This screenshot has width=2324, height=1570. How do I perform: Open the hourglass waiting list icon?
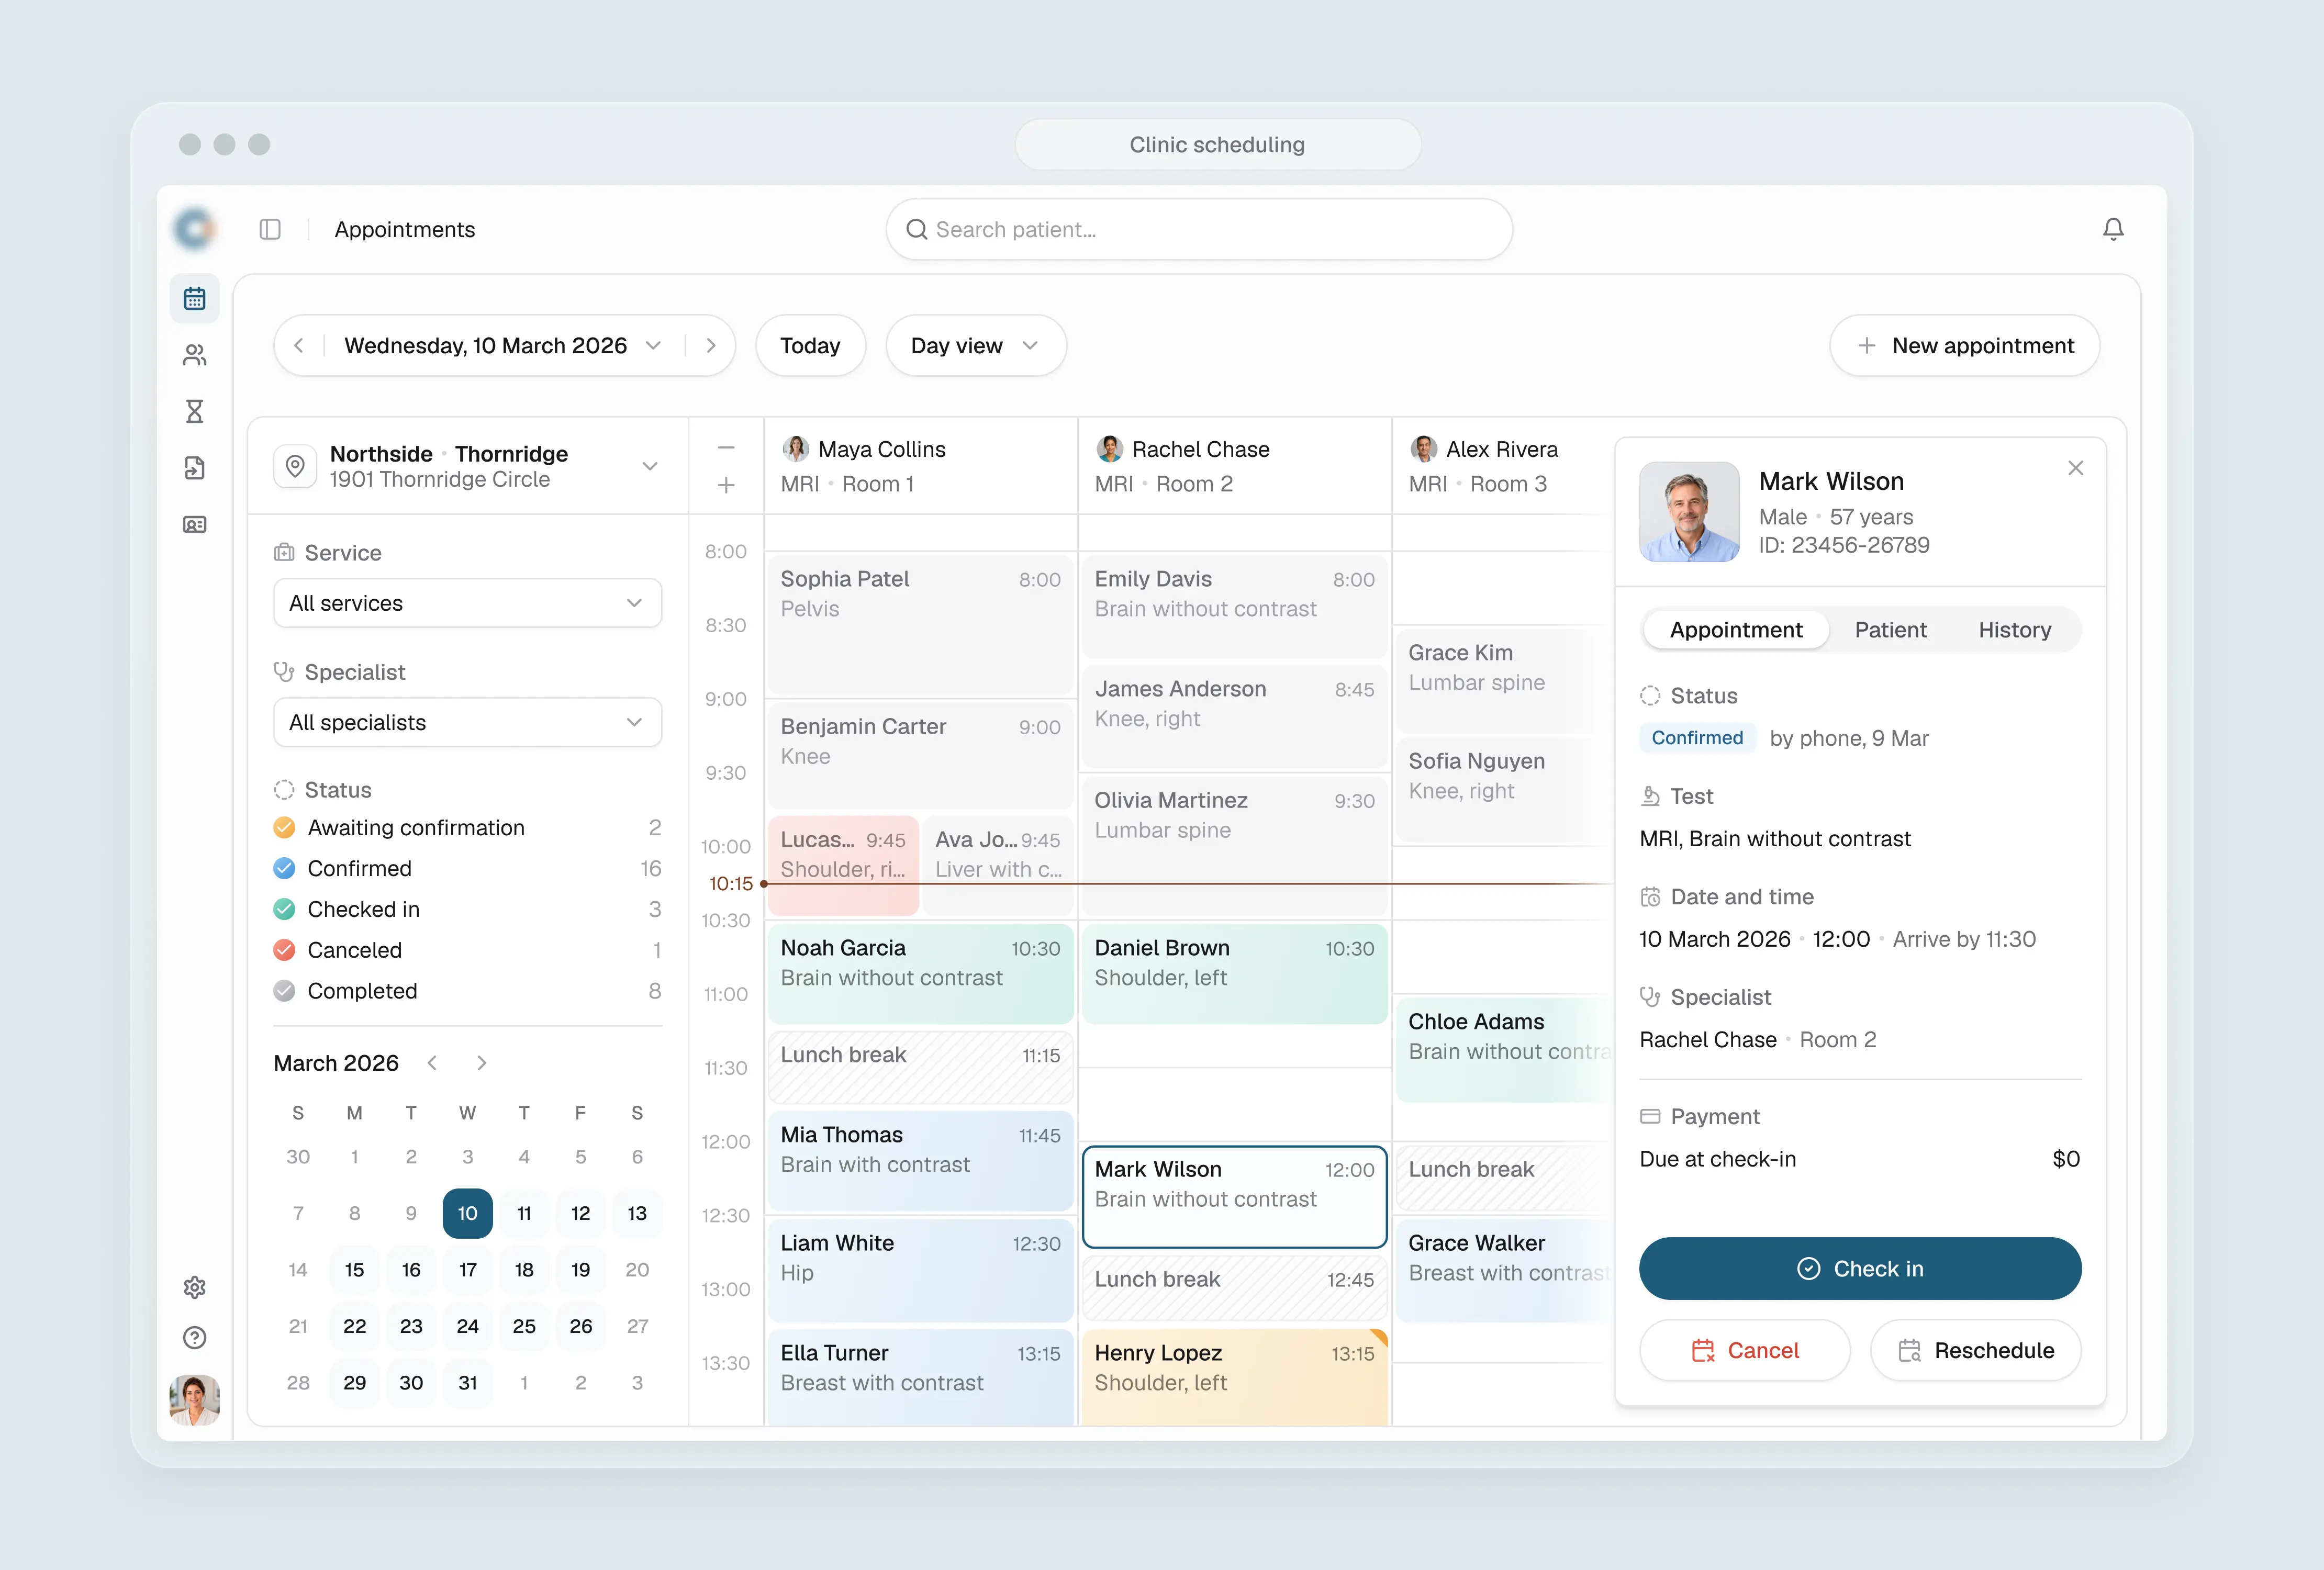(x=195, y=411)
